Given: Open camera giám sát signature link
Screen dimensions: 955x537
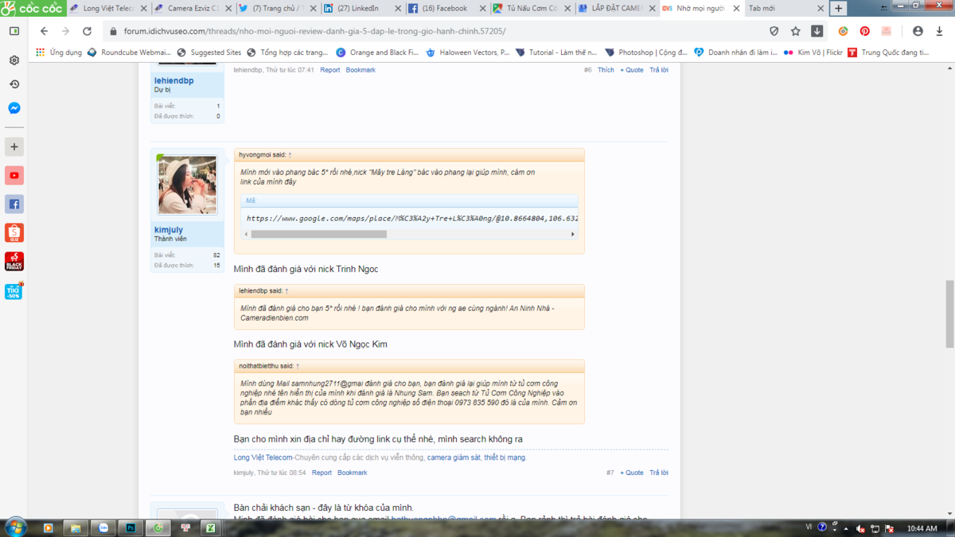Looking at the screenshot, I should click(x=454, y=457).
